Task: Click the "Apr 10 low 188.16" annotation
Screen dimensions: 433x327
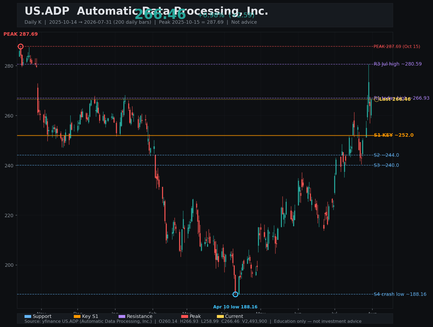Action: coord(235,307)
